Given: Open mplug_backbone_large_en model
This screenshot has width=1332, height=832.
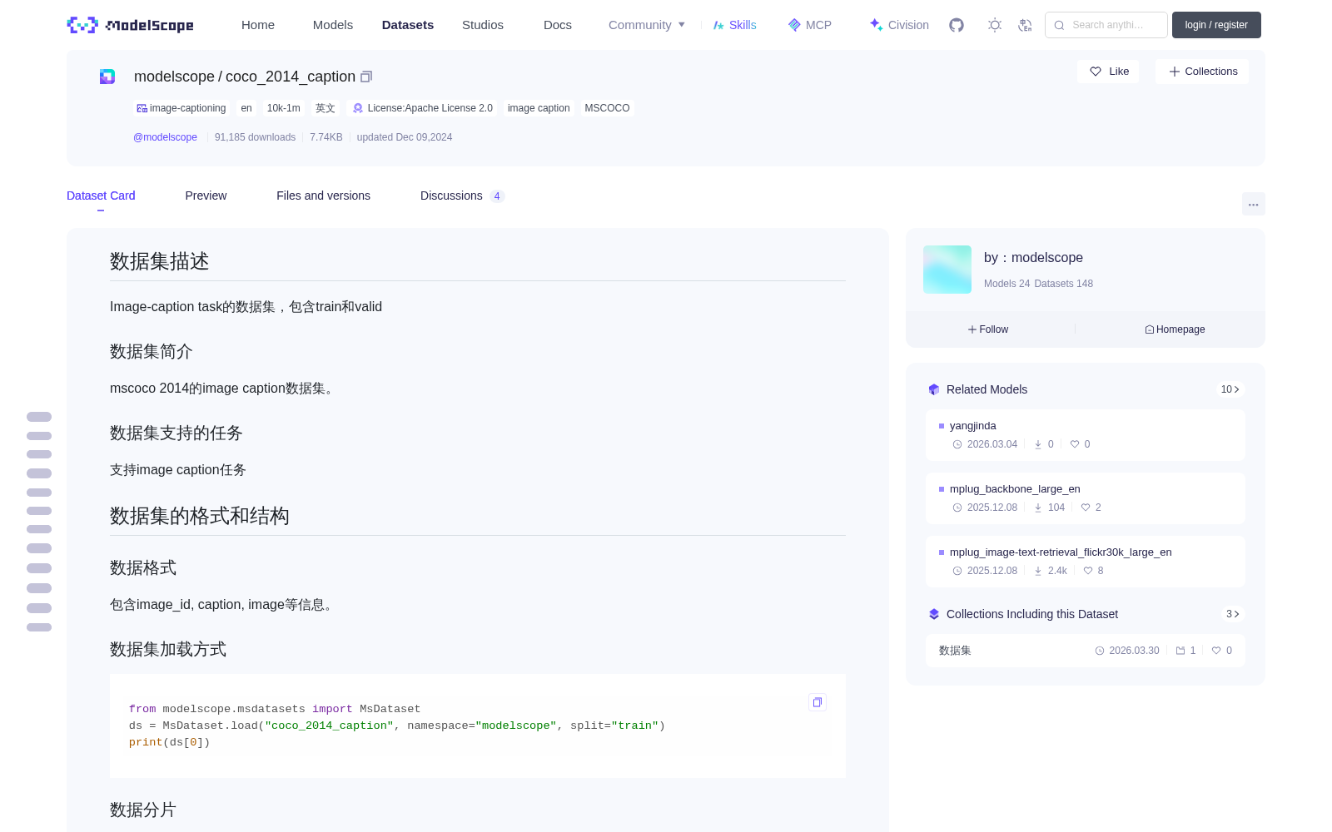Looking at the screenshot, I should click(1086, 498).
